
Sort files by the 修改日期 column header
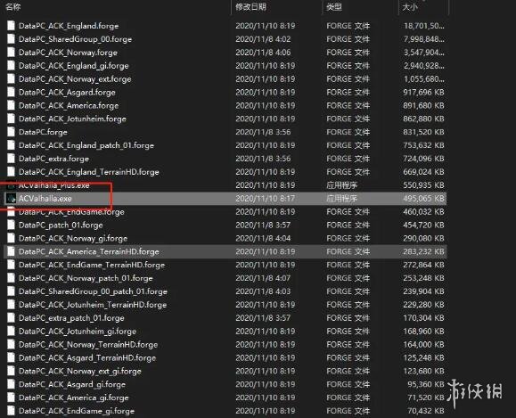tap(250, 6)
